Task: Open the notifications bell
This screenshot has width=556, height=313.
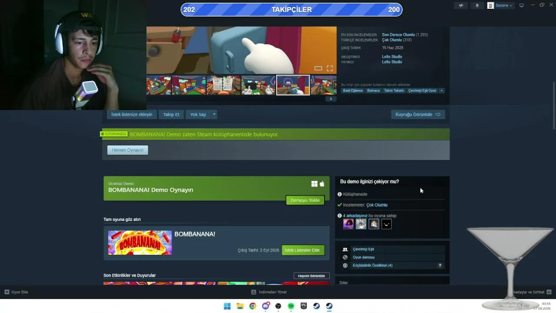Action: [477, 5]
